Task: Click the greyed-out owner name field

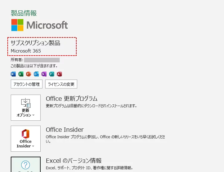Action: click(x=42, y=60)
